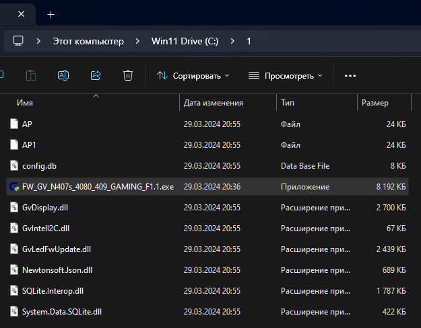Click the 8 КБ size cell
421x328 pixels.
398,166
